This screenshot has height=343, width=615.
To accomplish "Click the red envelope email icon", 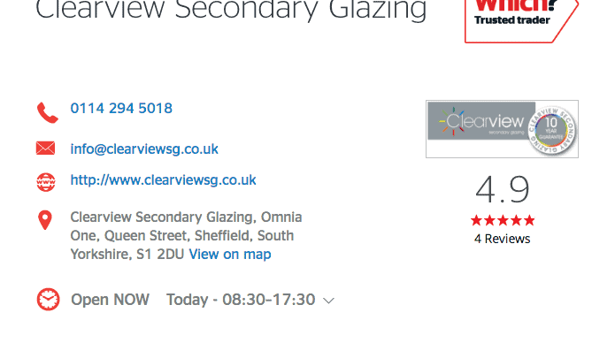I will coord(45,149).
